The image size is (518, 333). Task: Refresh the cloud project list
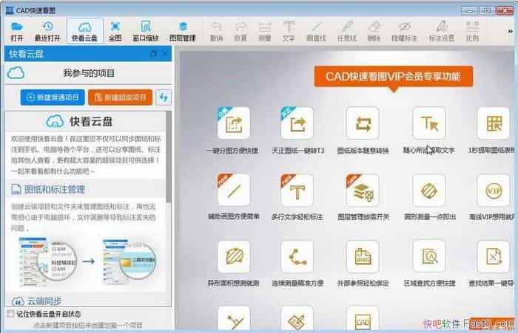coord(164,97)
